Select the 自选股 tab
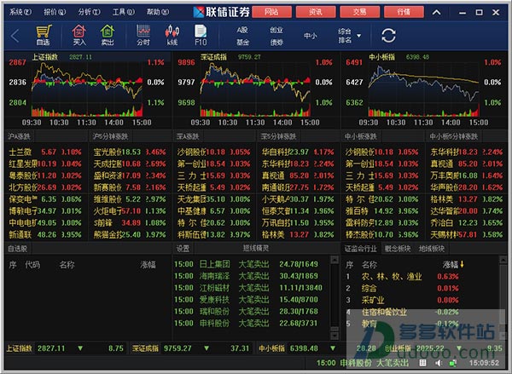The width and height of the screenshot is (512, 374). (18, 249)
